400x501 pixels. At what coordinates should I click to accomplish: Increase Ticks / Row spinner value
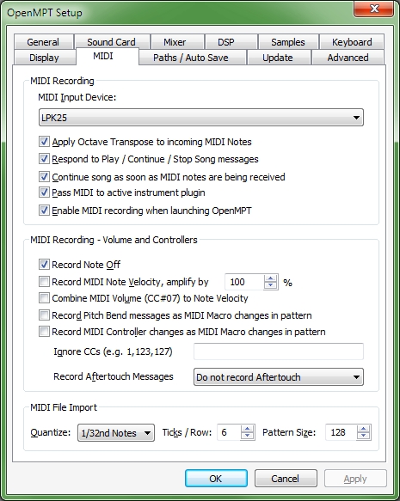[x=247, y=429]
